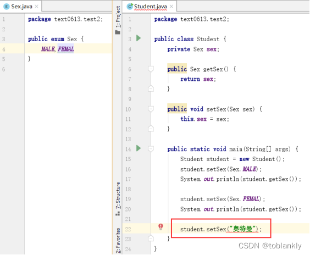Click 'private Sex sex;' field line

193,49
